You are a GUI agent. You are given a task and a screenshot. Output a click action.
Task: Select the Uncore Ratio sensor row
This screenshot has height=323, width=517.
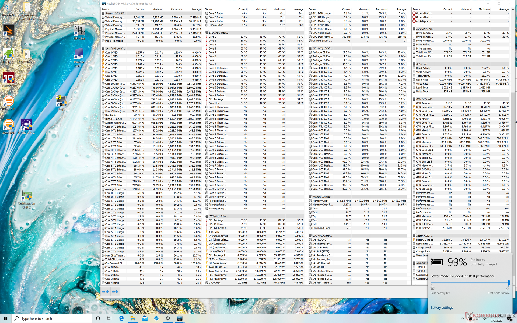[x=254, y=25]
